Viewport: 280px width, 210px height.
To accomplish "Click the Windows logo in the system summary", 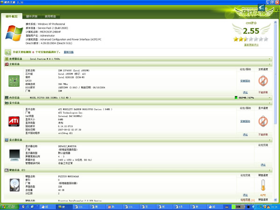I will pyautogui.click(x=14, y=33).
